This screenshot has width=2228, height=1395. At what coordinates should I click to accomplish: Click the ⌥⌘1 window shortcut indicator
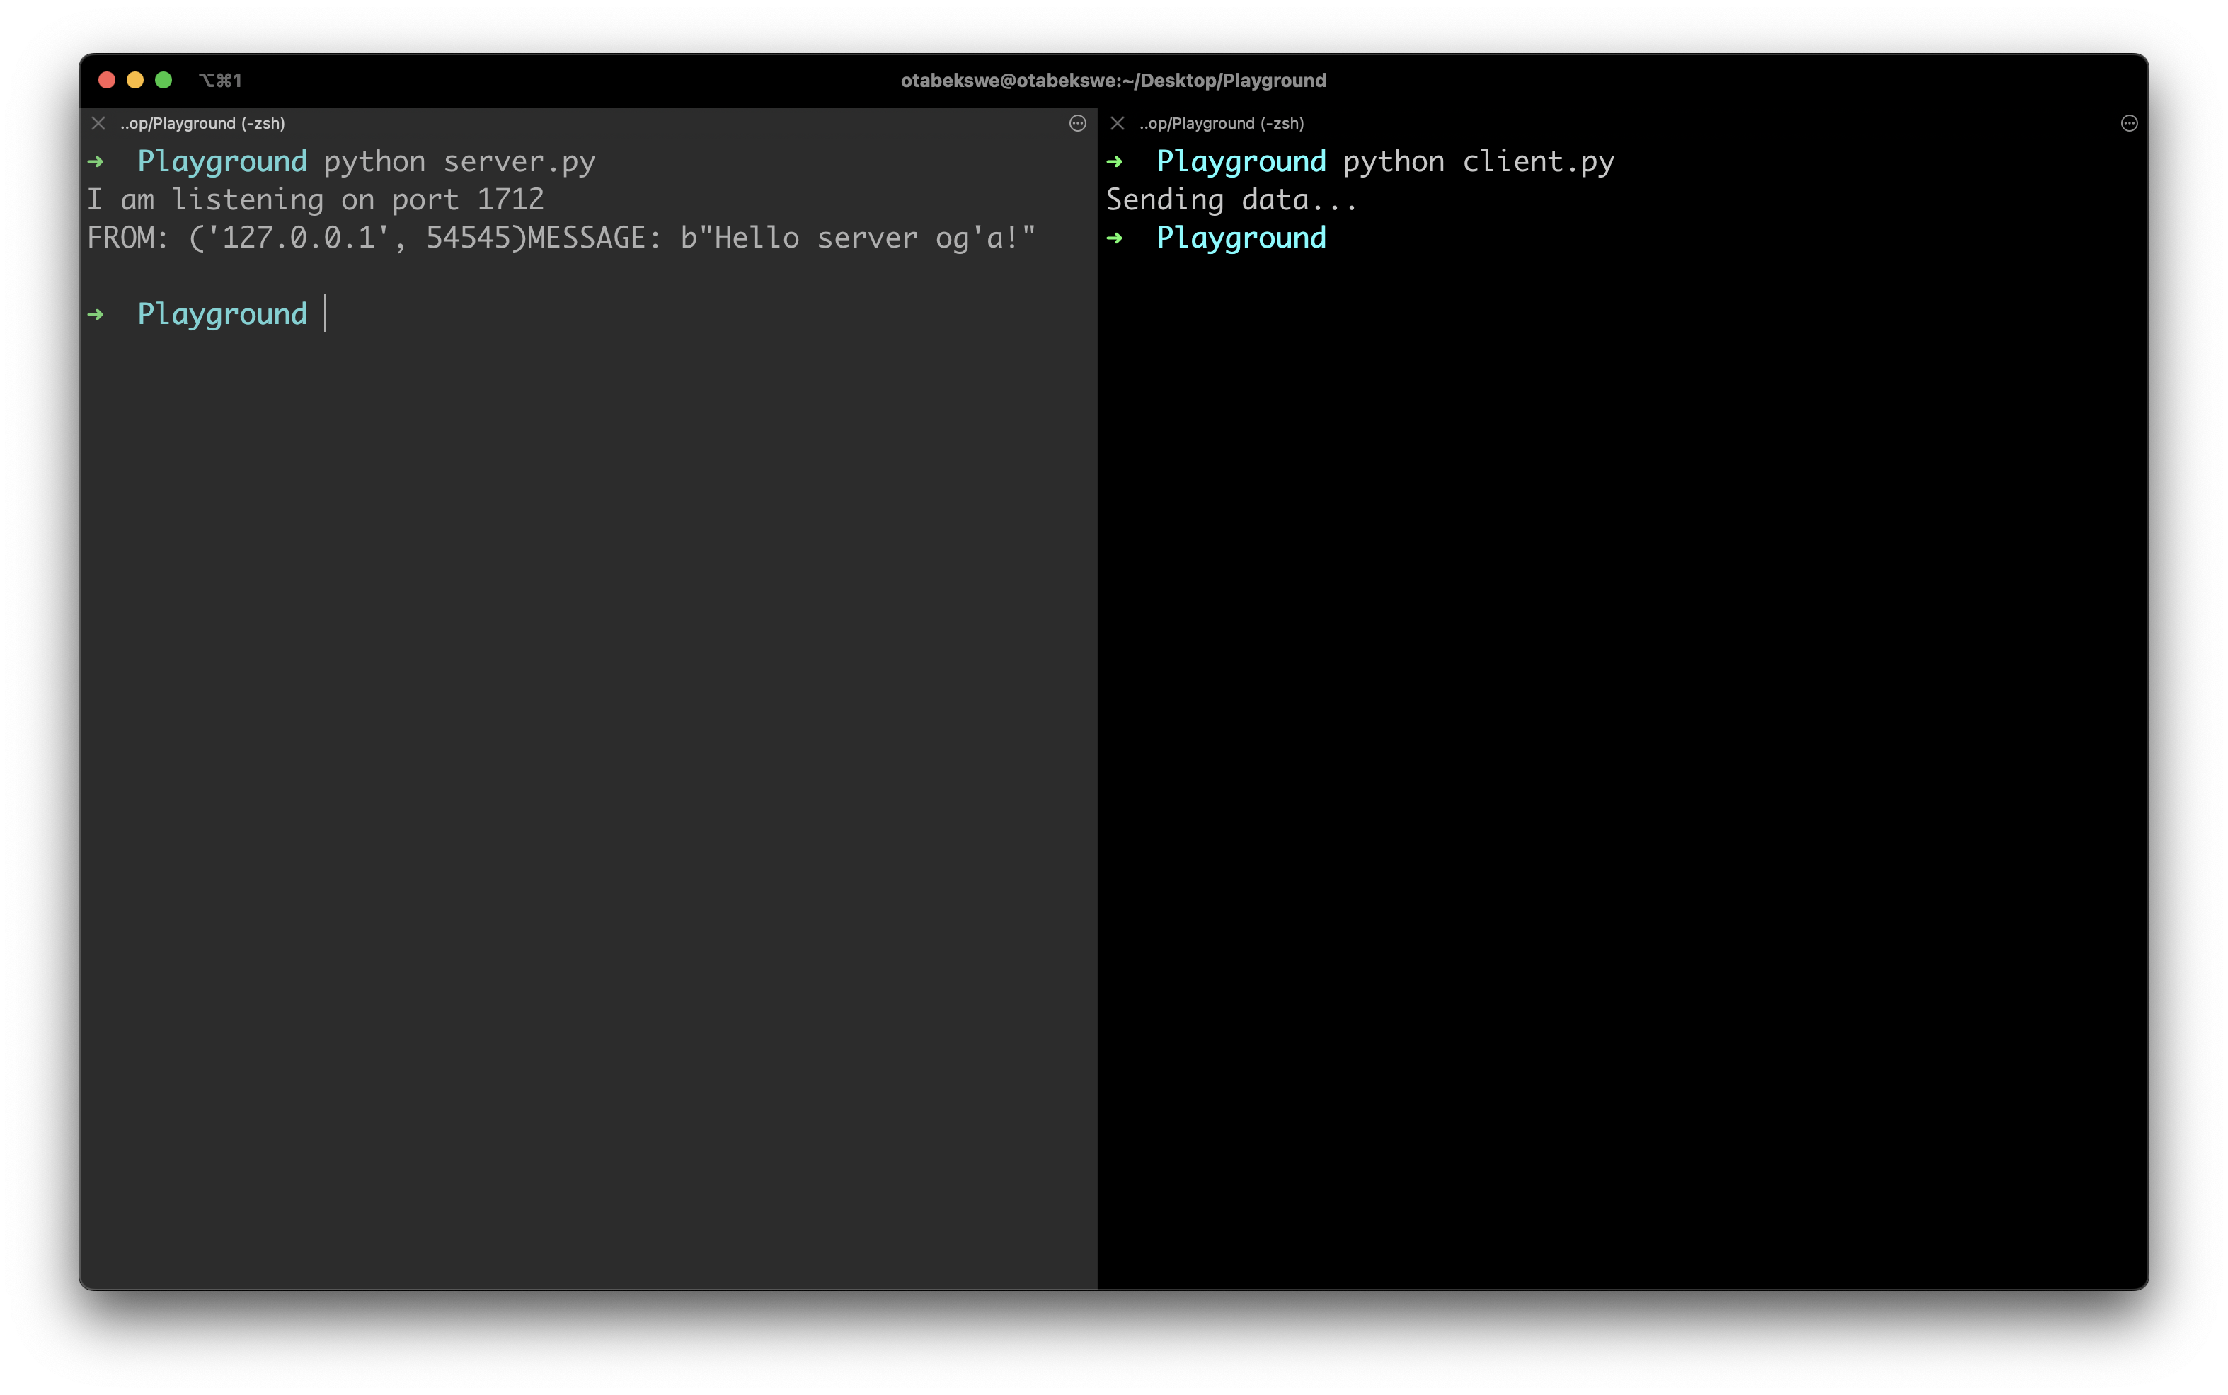tap(221, 80)
